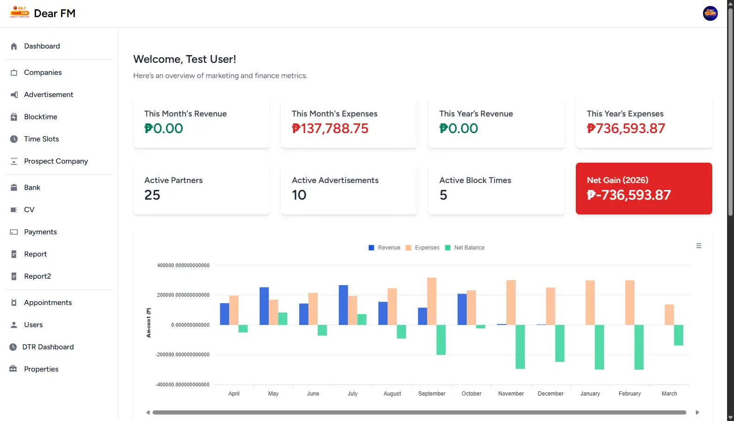Click the chart horizontal scrollbar track

(419, 412)
